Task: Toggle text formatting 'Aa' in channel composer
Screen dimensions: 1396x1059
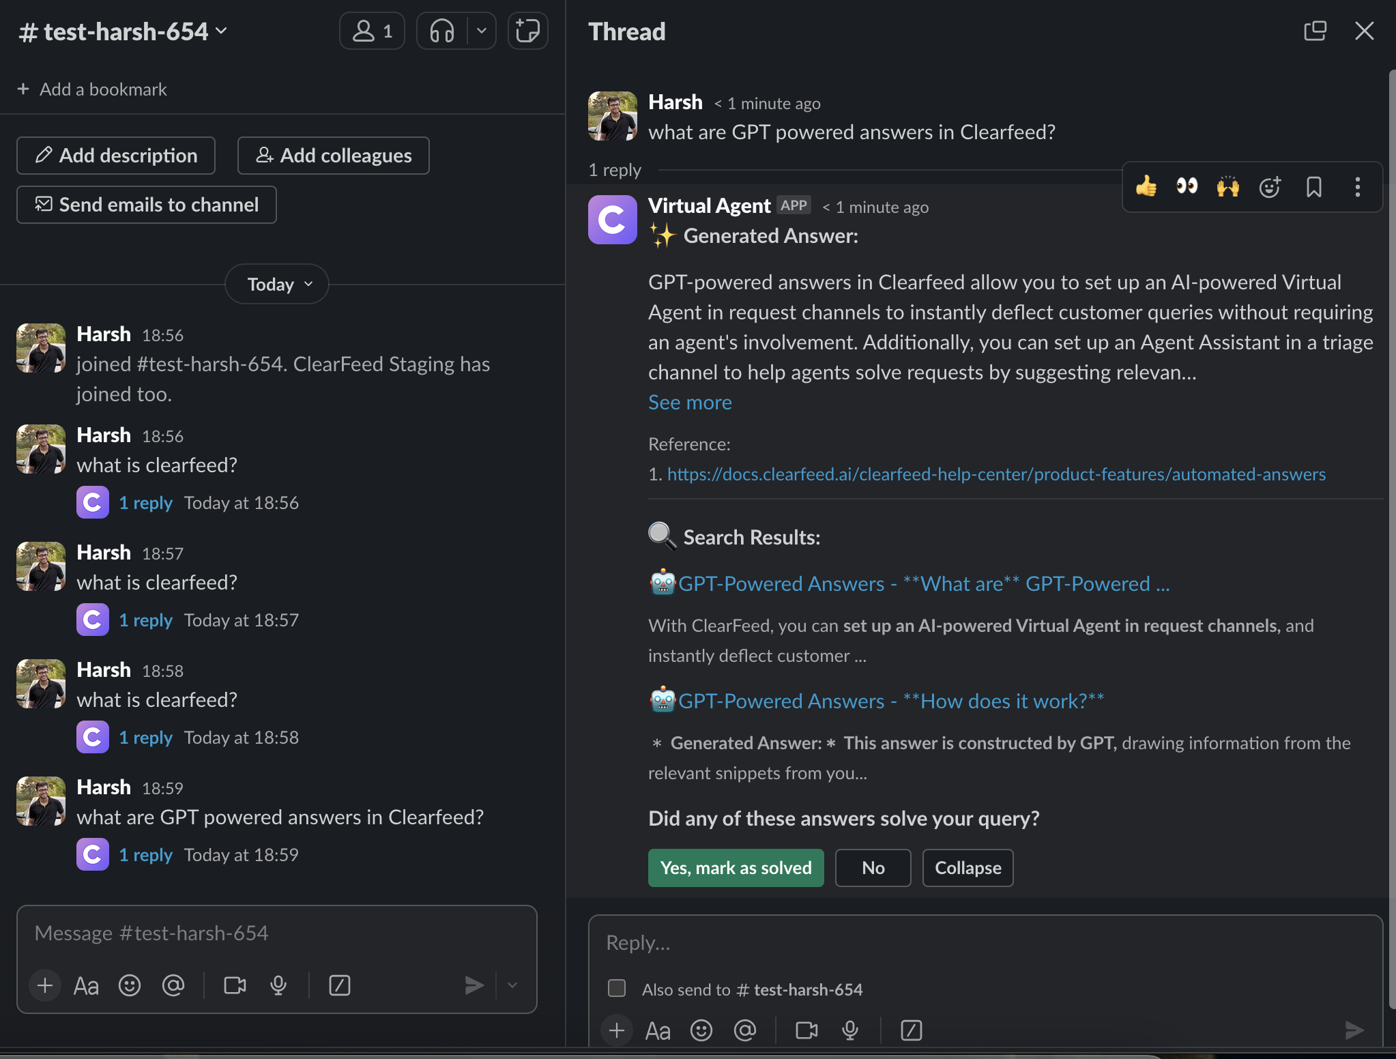Action: (86, 985)
